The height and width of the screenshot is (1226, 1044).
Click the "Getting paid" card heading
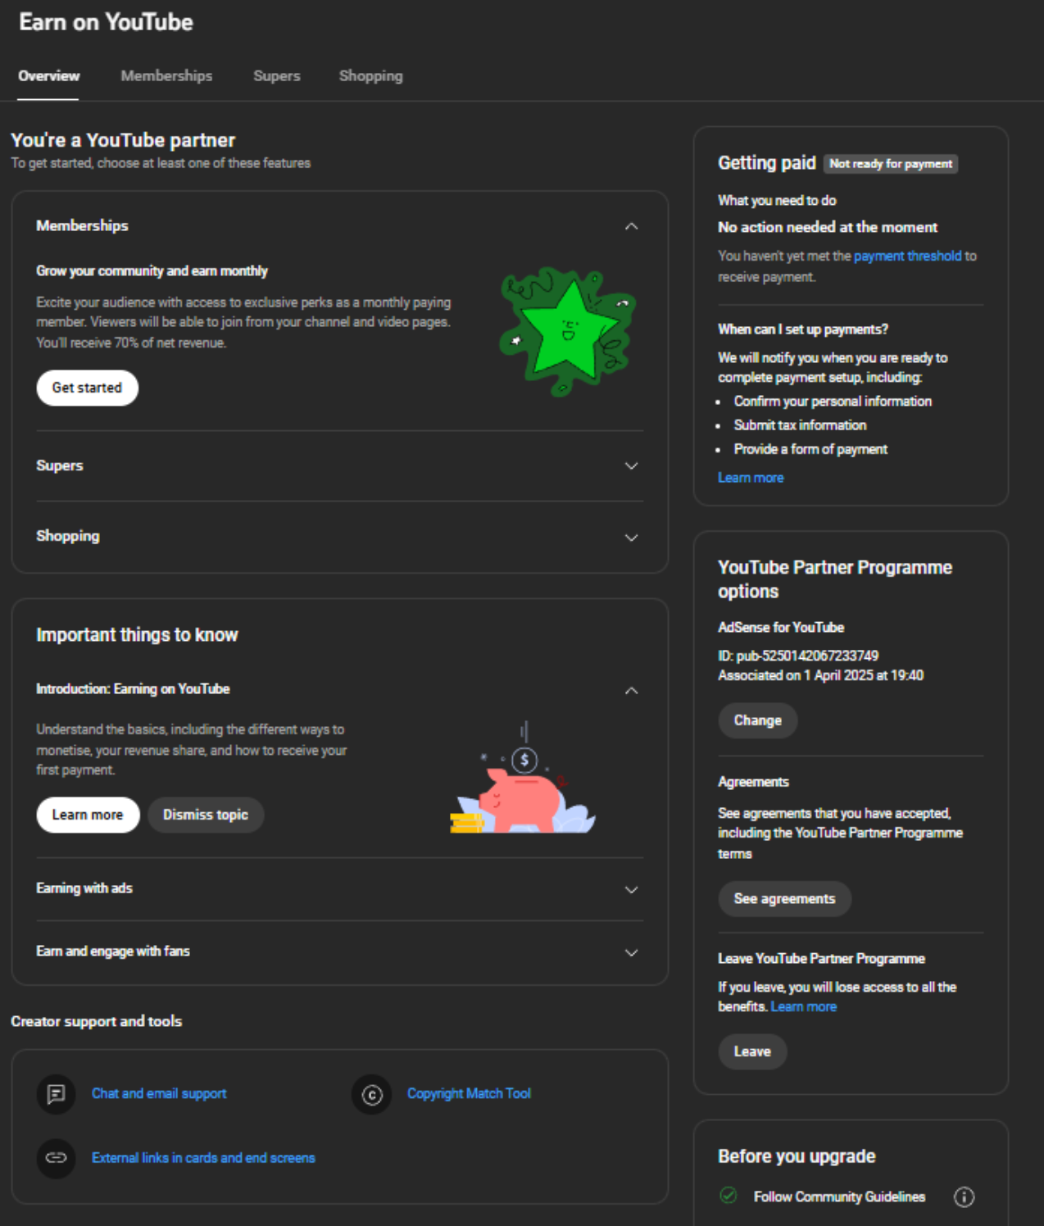pos(767,163)
